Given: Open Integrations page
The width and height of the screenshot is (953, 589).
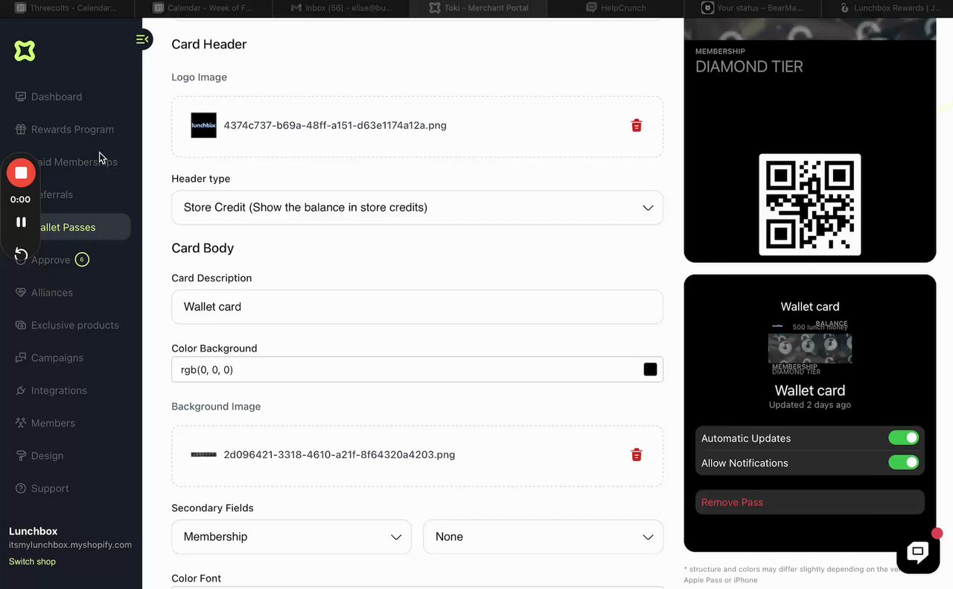Looking at the screenshot, I should [59, 391].
